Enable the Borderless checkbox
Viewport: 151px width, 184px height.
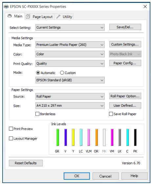37,114
